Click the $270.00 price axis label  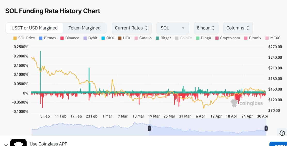275,47
